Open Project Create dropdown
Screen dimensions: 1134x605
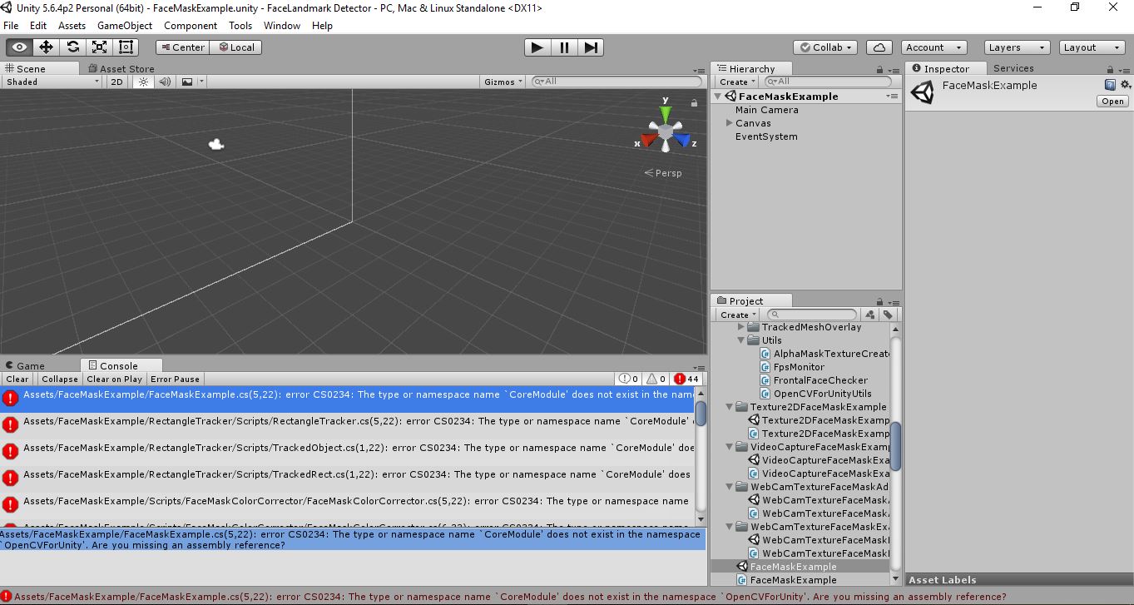pyautogui.click(x=738, y=315)
